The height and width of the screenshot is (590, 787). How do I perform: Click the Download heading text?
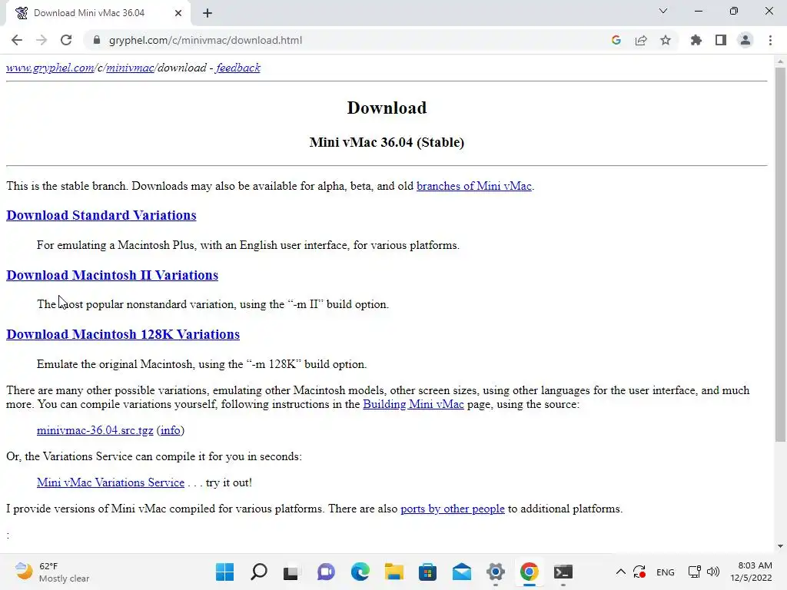point(387,108)
